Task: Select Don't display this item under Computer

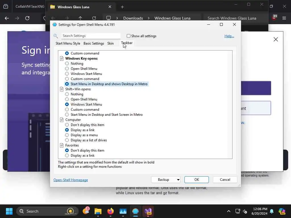Action: [67, 125]
